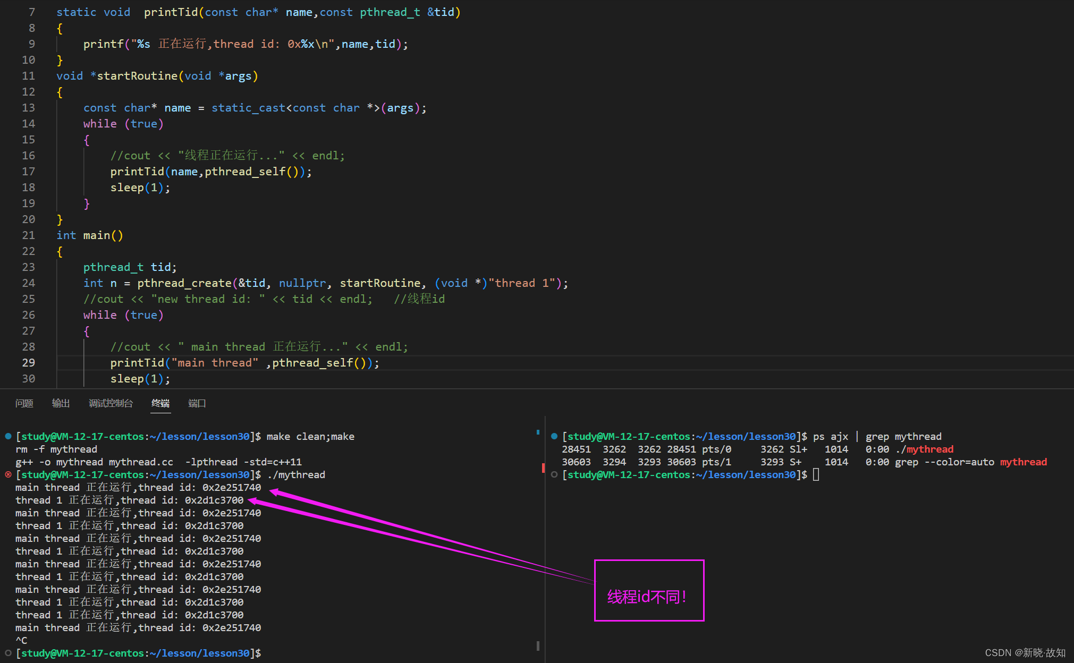Place cursor at right terminal prompt
This screenshot has height=663, width=1074.
(x=816, y=474)
